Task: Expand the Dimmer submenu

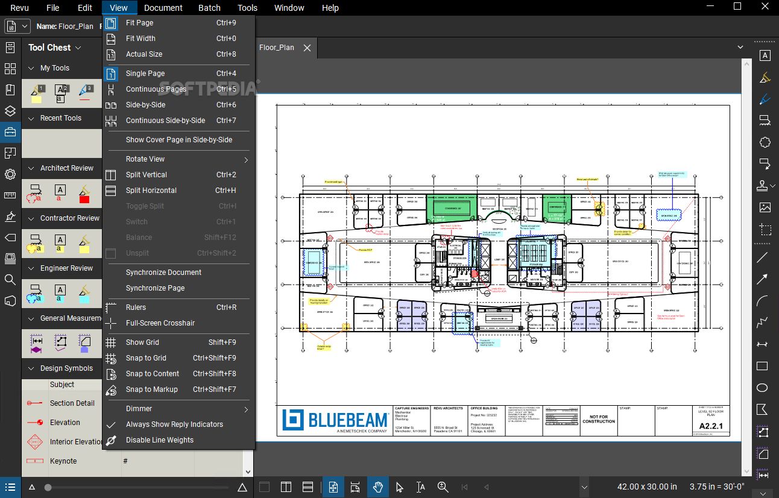Action: 178,409
